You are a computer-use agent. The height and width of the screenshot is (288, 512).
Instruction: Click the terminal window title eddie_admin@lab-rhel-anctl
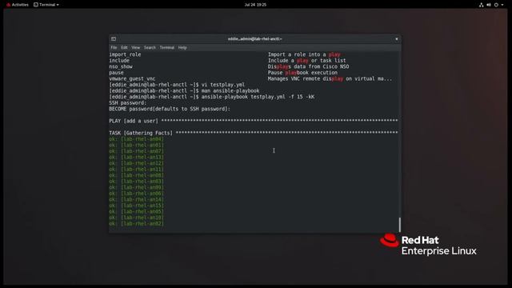[254, 39]
